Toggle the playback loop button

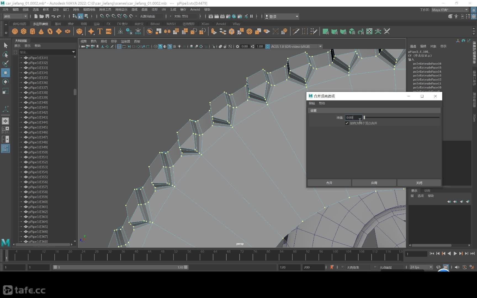tap(438, 267)
